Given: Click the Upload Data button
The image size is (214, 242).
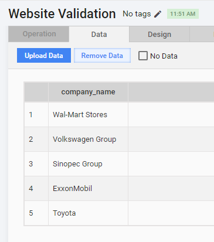Looking at the screenshot, I should tap(44, 56).
